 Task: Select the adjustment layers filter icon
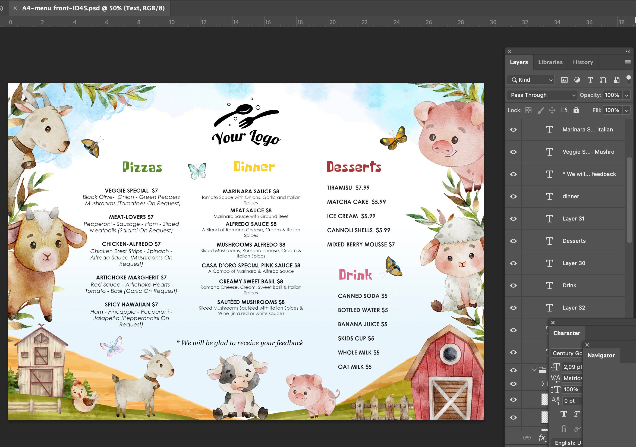(577, 80)
